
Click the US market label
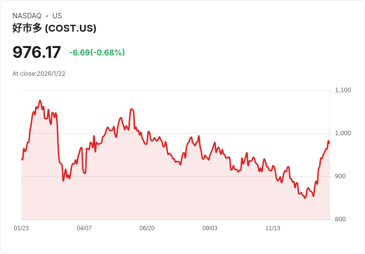point(57,16)
